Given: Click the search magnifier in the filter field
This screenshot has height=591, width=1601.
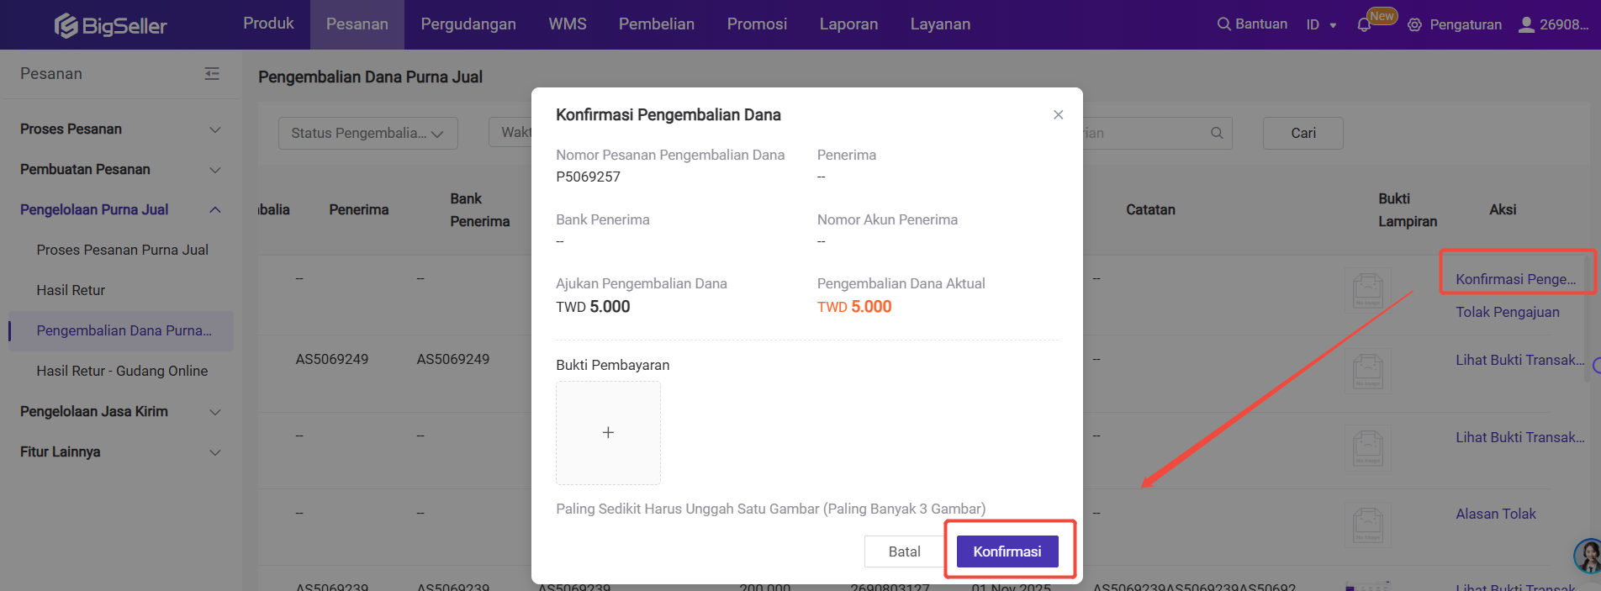Looking at the screenshot, I should (x=1217, y=133).
